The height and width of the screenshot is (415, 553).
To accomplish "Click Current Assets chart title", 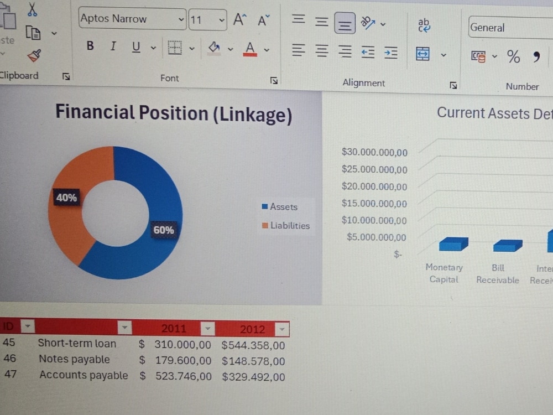I will pyautogui.click(x=495, y=113).
